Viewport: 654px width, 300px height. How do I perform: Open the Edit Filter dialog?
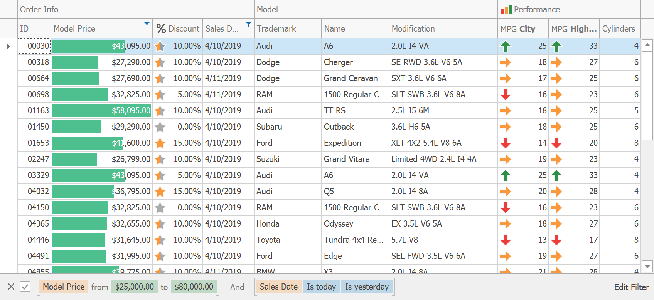631,287
